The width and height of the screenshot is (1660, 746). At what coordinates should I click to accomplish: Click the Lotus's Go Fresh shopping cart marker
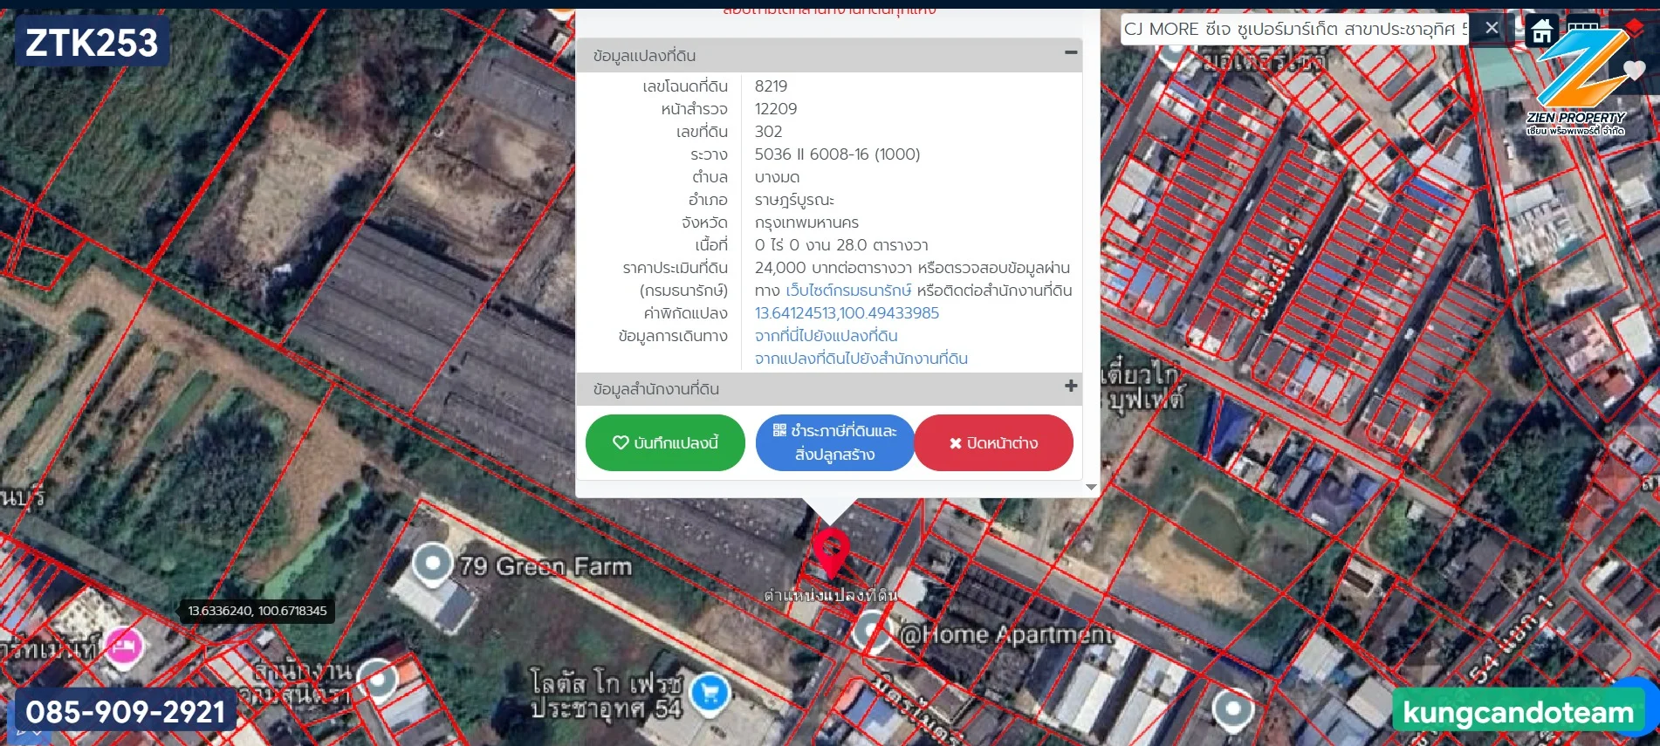(x=709, y=695)
